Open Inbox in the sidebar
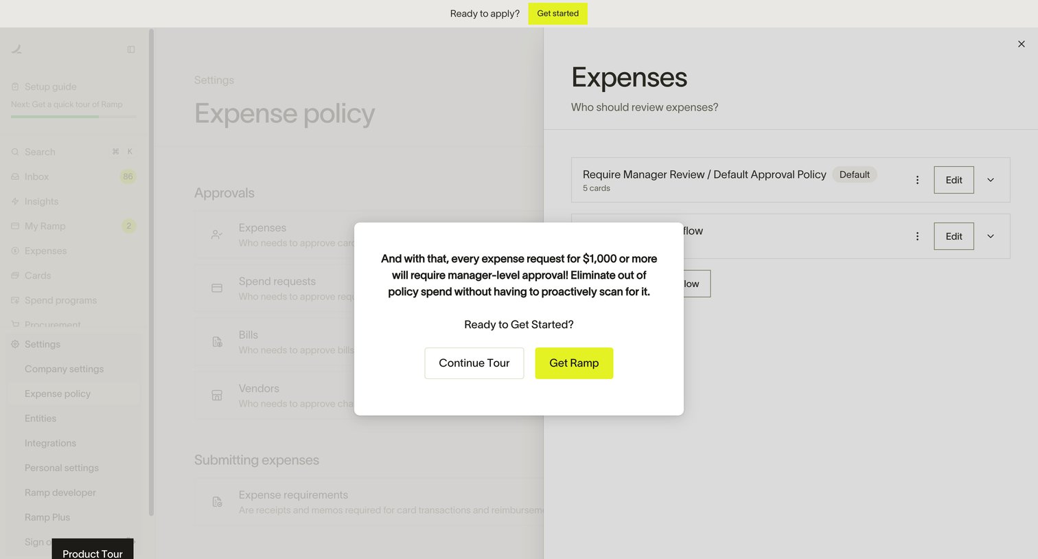This screenshot has width=1038, height=559. click(73, 176)
